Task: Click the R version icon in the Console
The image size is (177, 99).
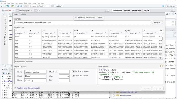Action: coord(4,73)
